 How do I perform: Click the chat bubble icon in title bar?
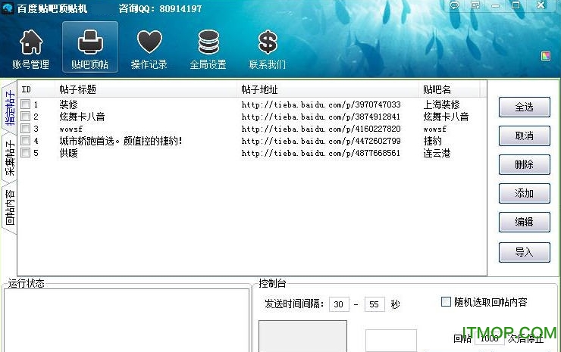click(454, 5)
